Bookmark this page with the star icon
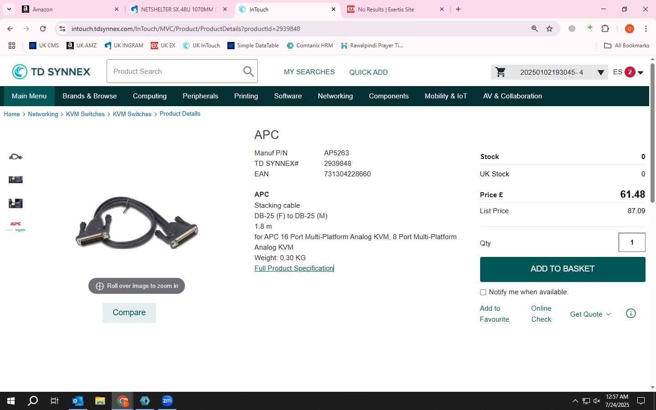Image resolution: width=656 pixels, height=410 pixels. 549,29
